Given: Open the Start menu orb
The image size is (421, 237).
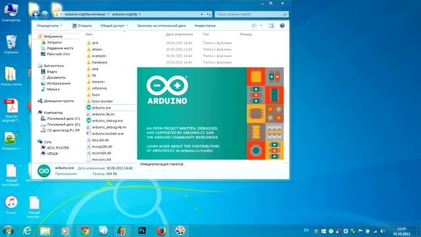Looking at the screenshot, I should [8, 231].
